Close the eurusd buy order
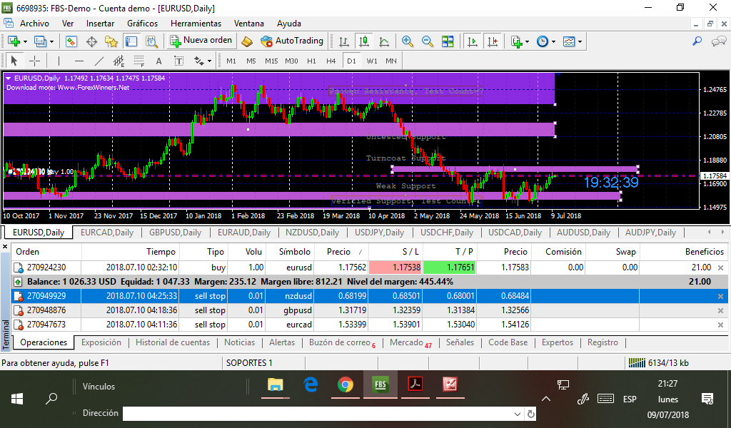This screenshot has height=428, width=731. pos(720,267)
